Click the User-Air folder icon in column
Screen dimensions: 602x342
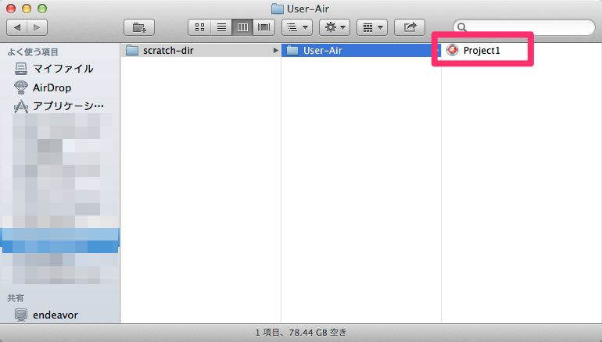292,50
